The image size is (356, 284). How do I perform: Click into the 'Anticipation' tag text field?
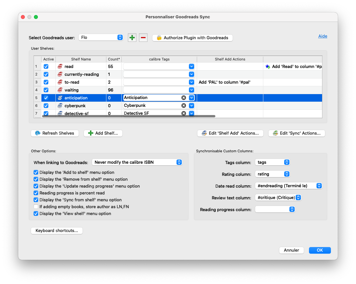[152, 98]
